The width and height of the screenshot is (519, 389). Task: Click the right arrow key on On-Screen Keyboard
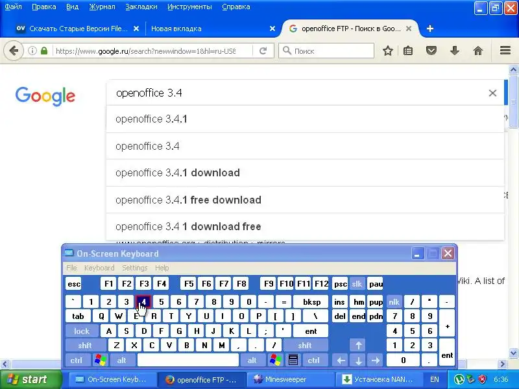click(376, 360)
